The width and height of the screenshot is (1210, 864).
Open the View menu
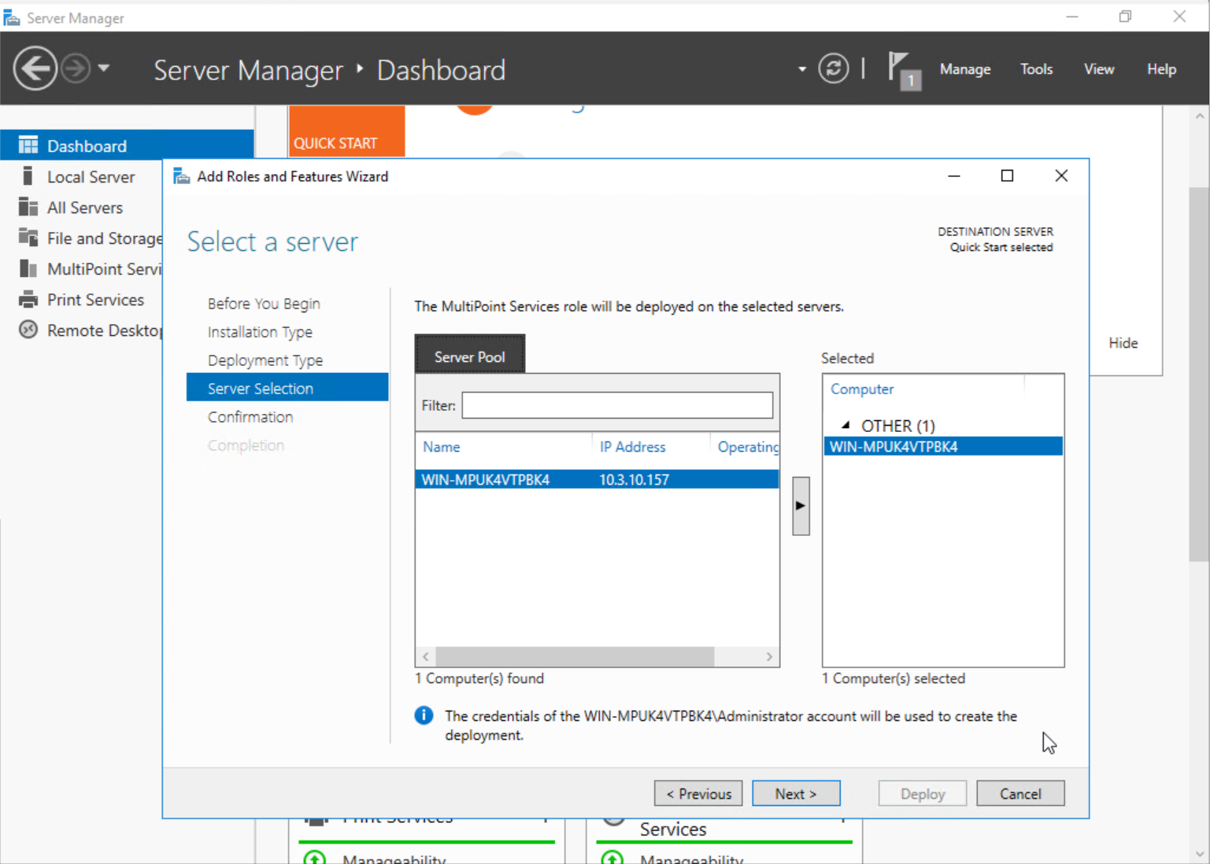[x=1098, y=69]
